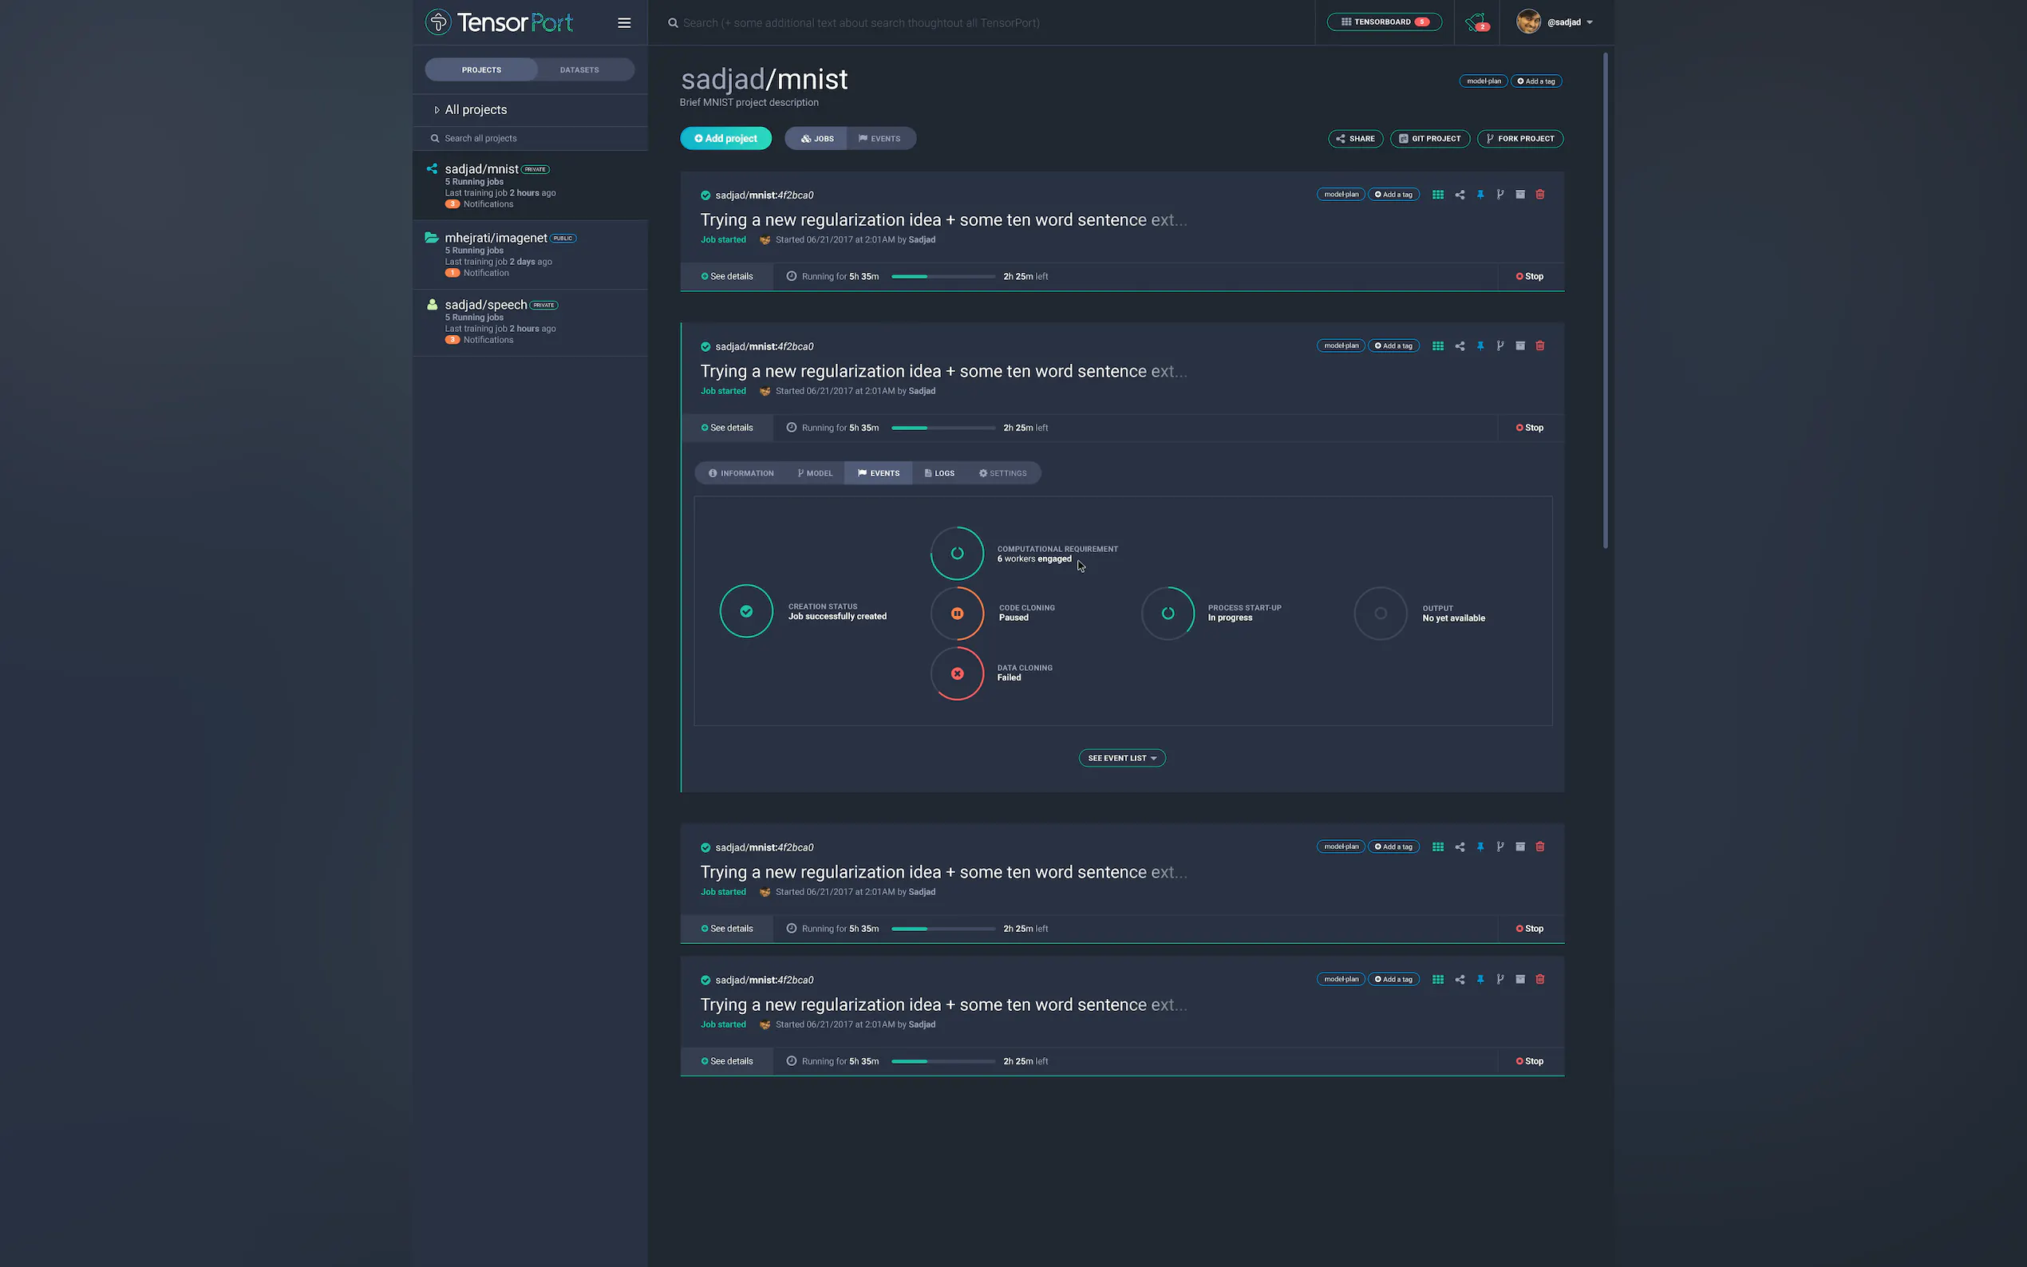Click the Add project button
The image size is (2027, 1267).
click(x=725, y=138)
